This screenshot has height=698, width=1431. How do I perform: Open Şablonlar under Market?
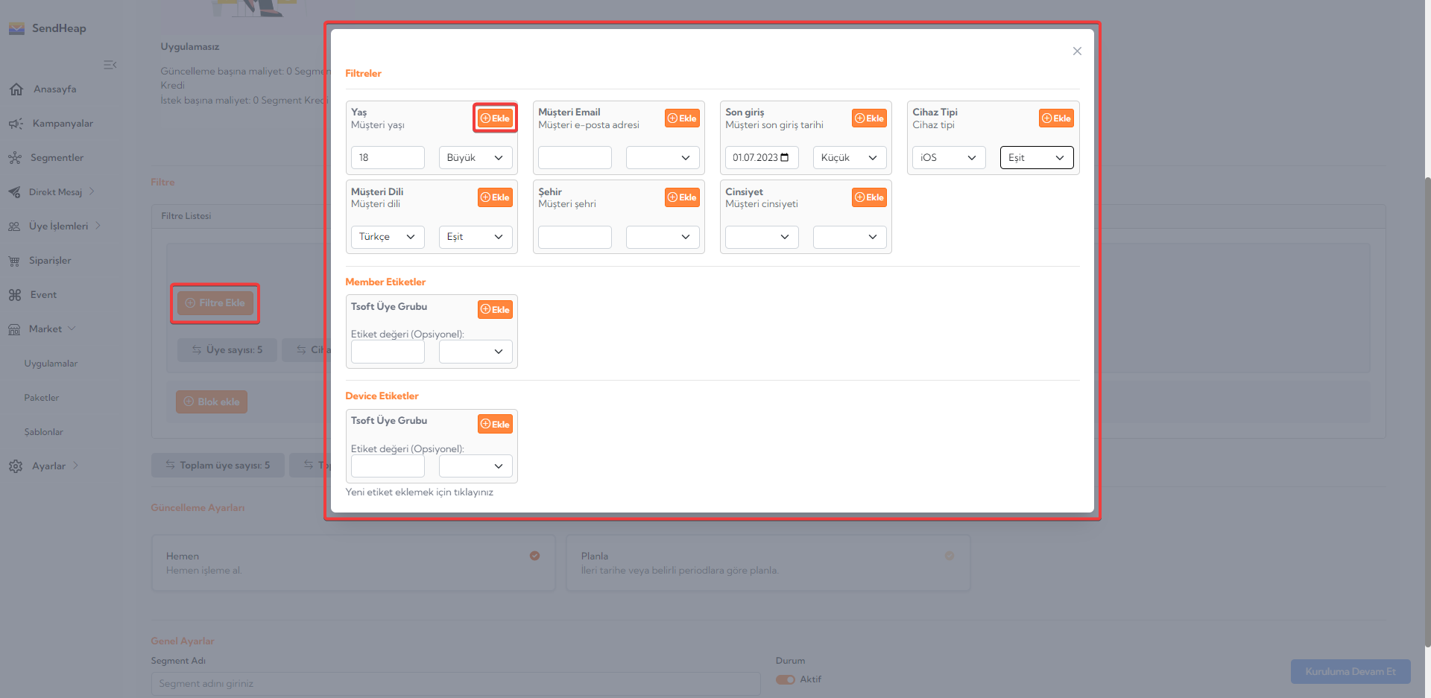pos(43,432)
